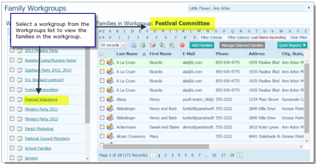Click the 6941 Oakshade address cell
The height and width of the screenshot is (164, 316).
tap(264, 136)
